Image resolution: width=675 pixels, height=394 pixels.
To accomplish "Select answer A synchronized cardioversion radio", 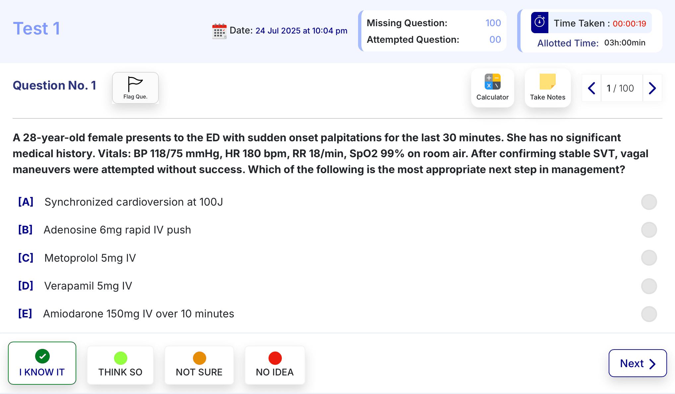I will tap(649, 202).
